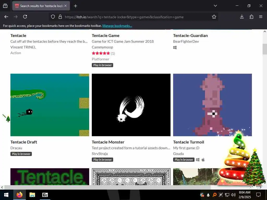Open the tracking protection shield icon
The height and width of the screenshot is (200, 267).
pyautogui.click(x=53, y=17)
